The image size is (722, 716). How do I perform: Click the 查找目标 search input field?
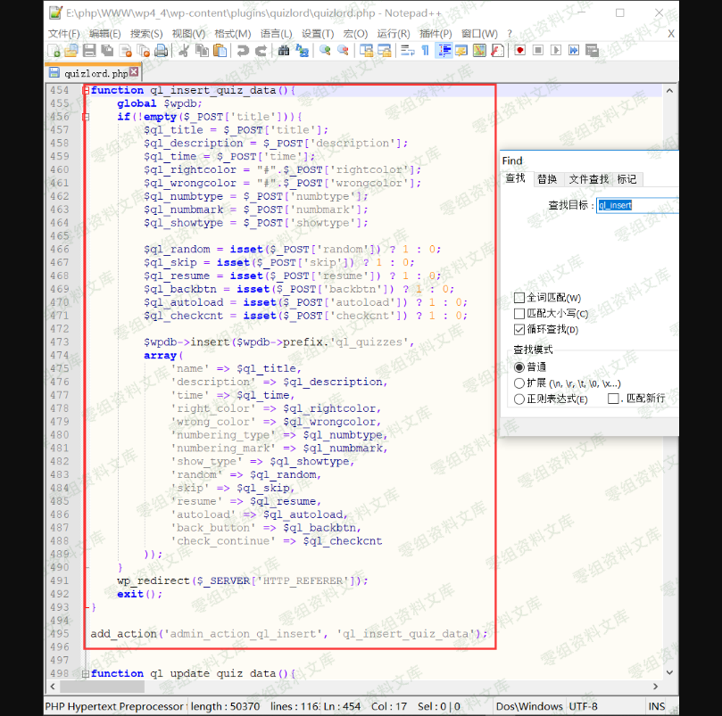[x=637, y=205]
